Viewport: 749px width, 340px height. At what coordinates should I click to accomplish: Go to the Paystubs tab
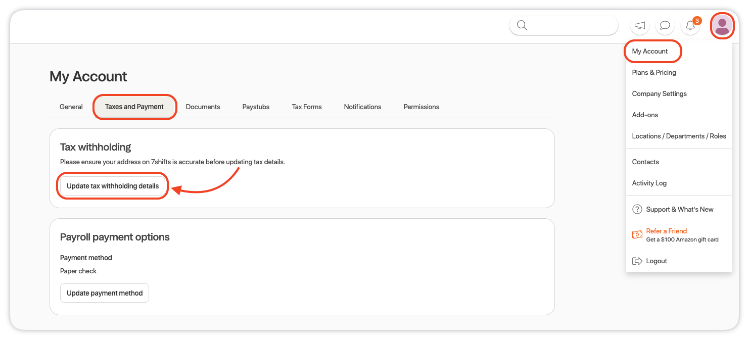[x=256, y=107]
